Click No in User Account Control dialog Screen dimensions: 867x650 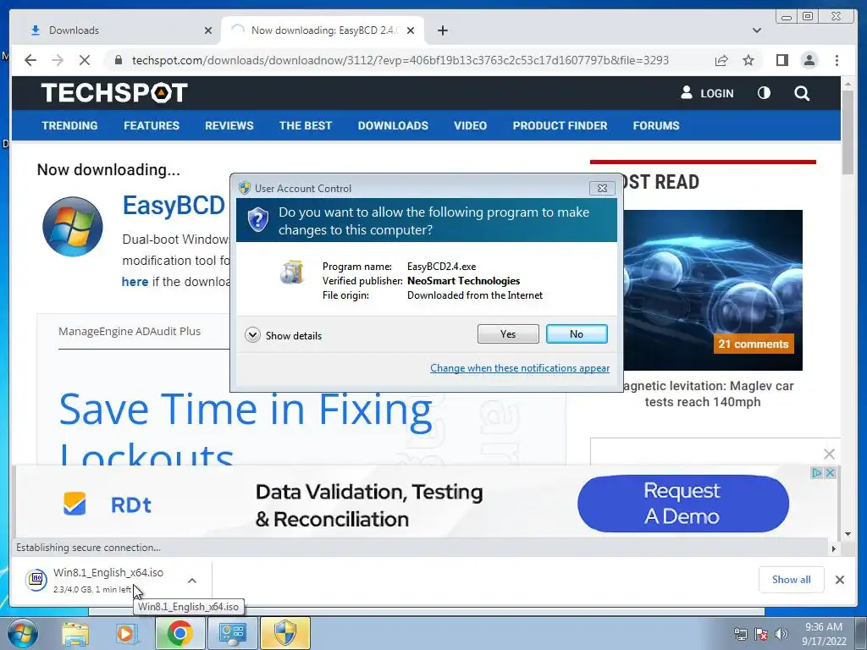point(576,333)
